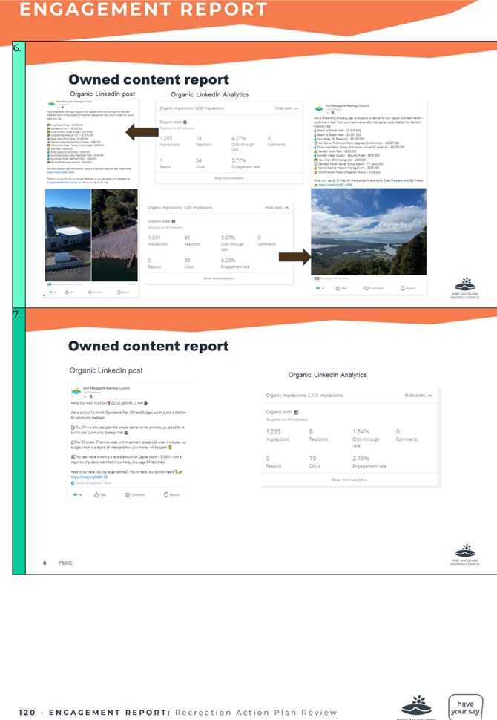
Task: Like the 'Have you had your say' post
Action: pyautogui.click(x=100, y=494)
